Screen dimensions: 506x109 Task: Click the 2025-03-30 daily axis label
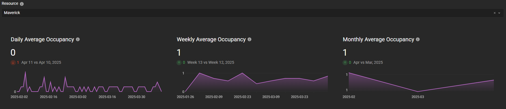(136, 97)
